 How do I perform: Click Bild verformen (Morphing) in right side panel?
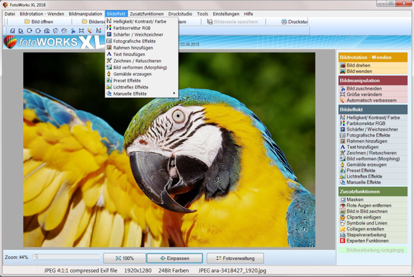tap(373, 158)
